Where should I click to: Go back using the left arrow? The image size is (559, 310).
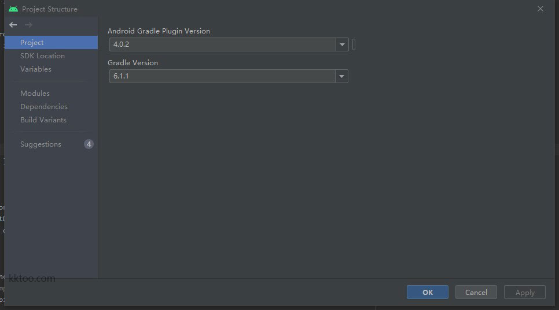point(13,25)
